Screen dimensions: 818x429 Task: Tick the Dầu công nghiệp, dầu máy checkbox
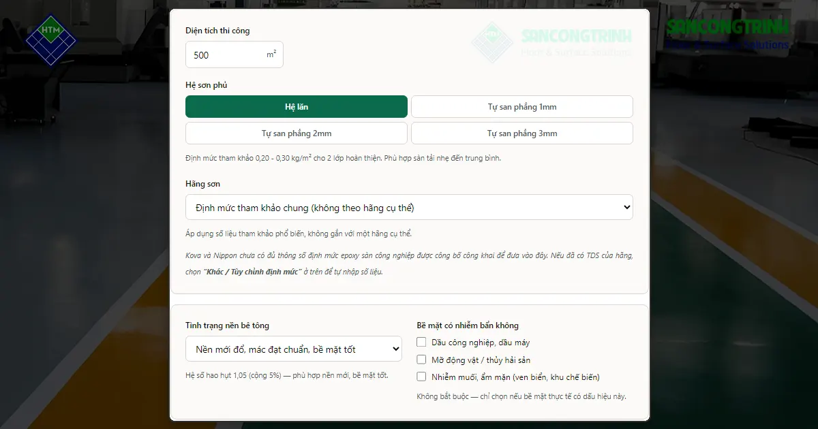pos(421,343)
